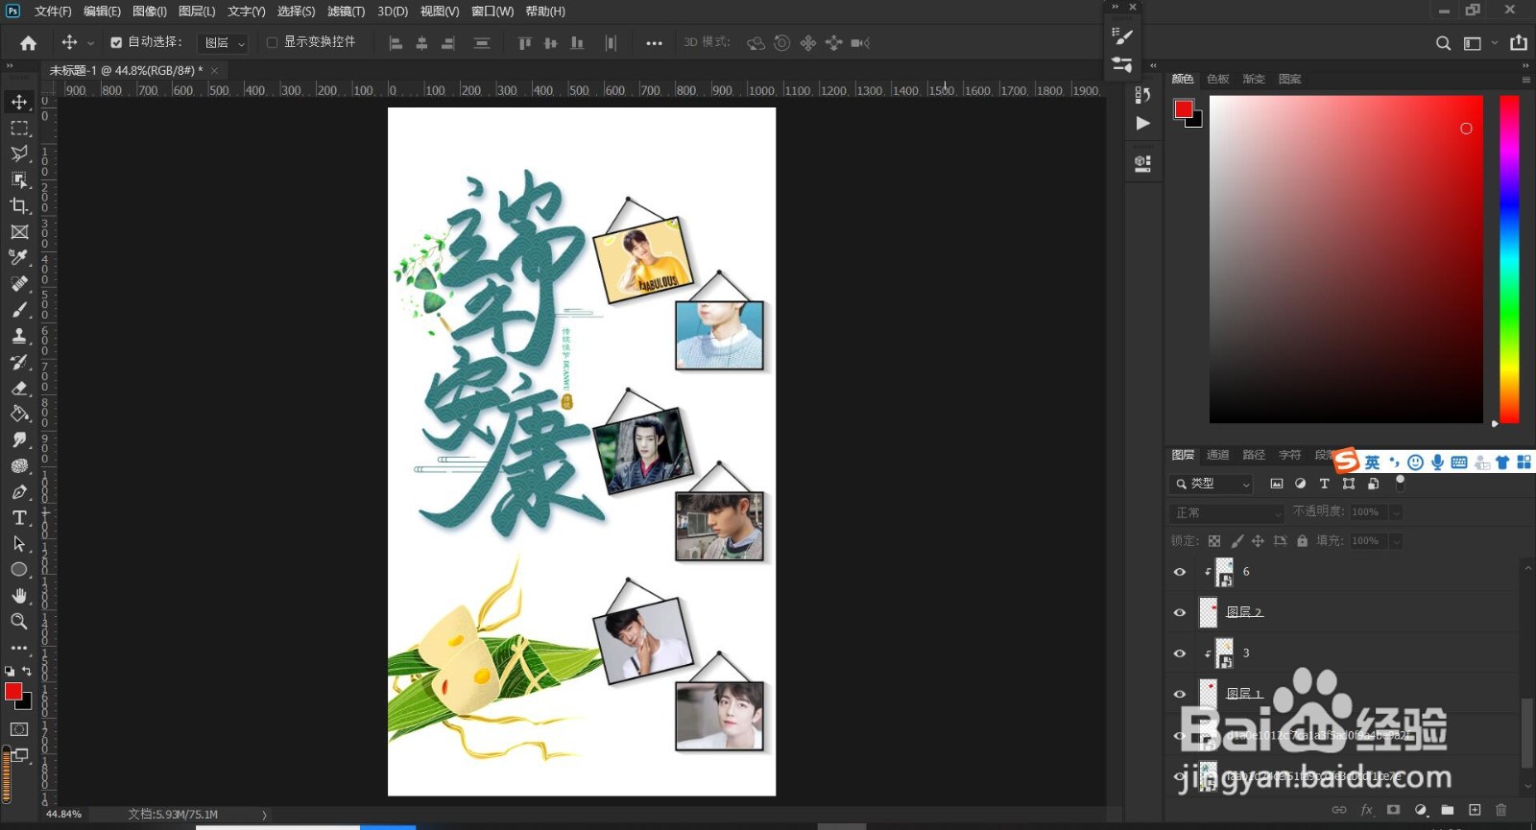This screenshot has height=830, width=1536.
Task: Select the Clone Stamp tool
Action: coord(19,336)
